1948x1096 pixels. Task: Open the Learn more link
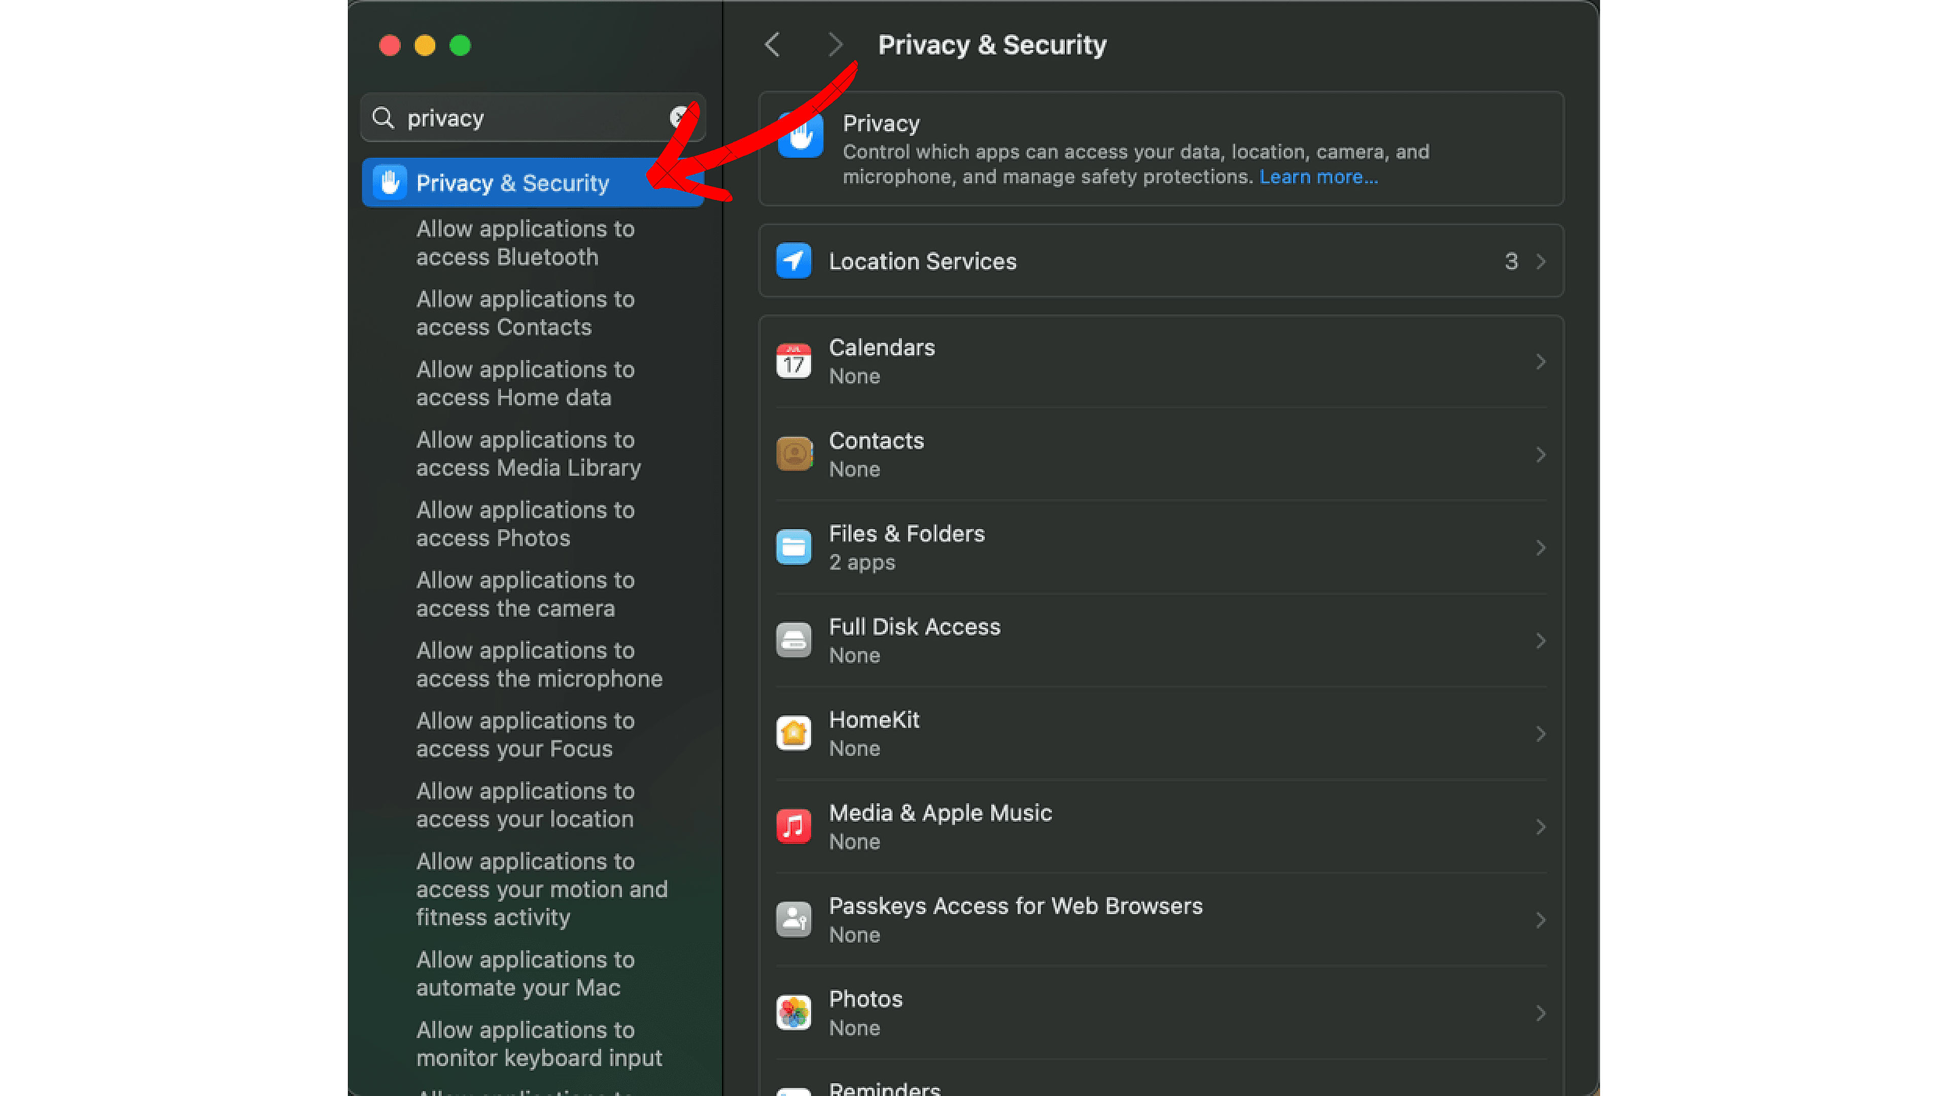(1318, 176)
